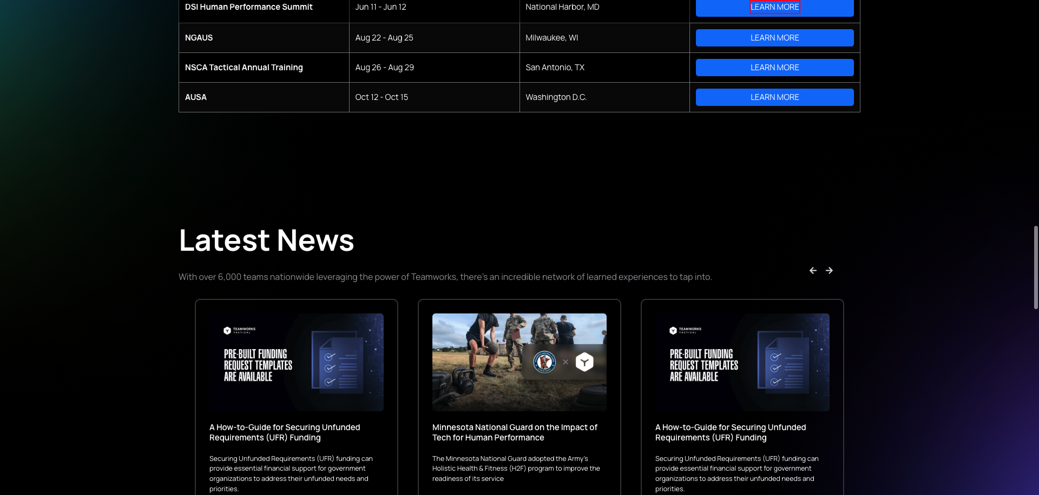
Task: Click the third card's funding templates image
Action: tap(742, 362)
